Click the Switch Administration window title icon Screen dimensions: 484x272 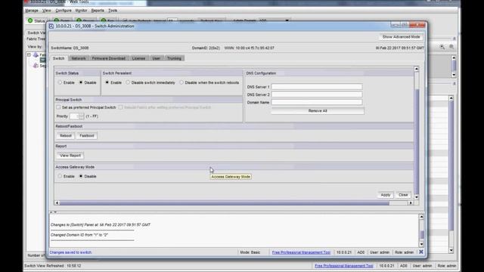tap(51, 26)
